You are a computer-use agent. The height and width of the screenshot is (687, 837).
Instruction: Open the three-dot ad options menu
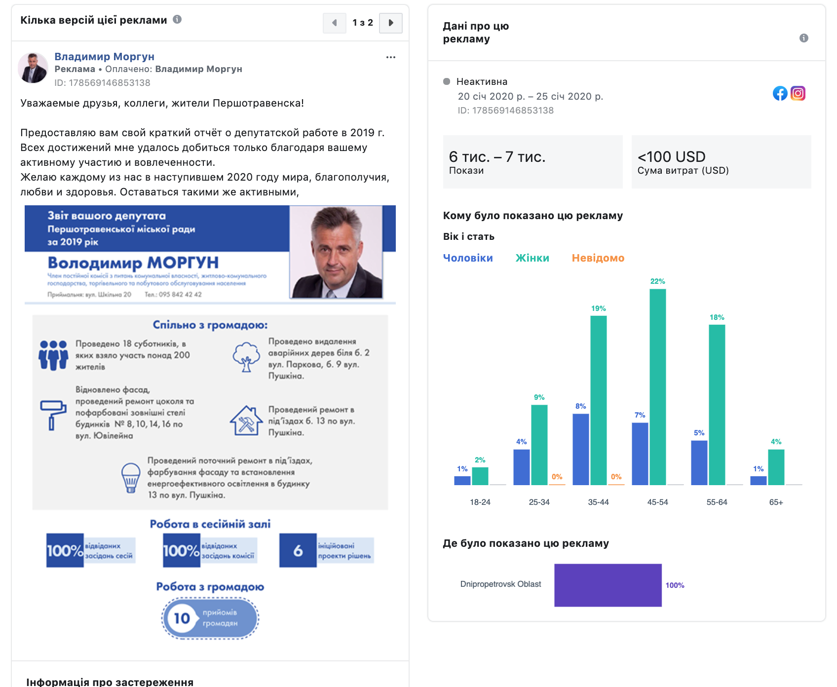coord(390,57)
